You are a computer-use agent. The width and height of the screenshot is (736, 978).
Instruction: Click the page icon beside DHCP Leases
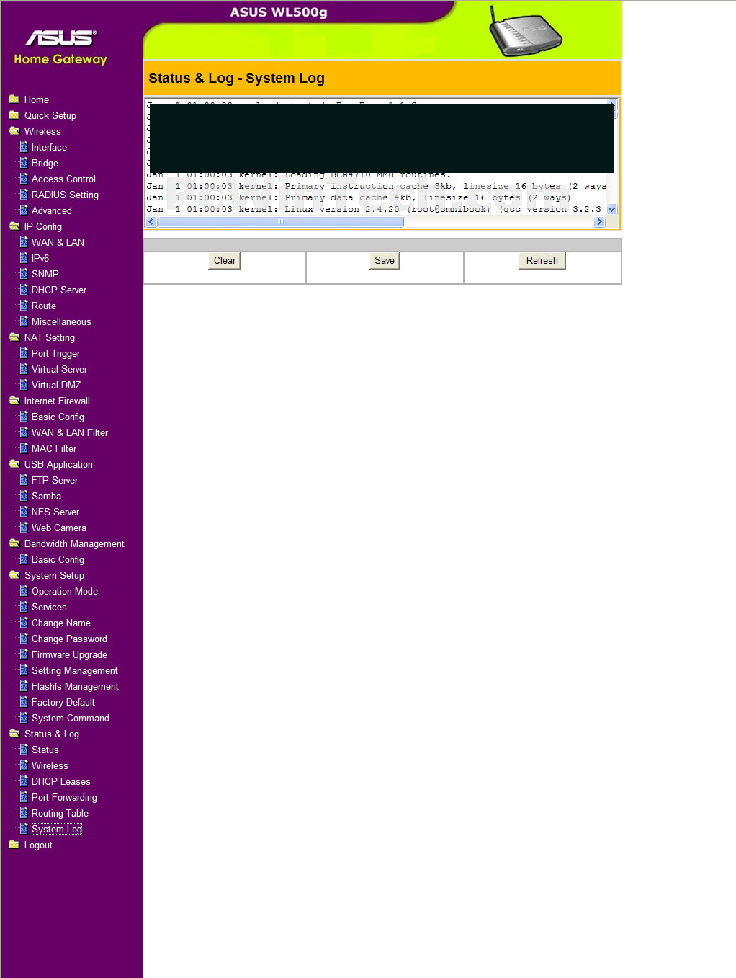(x=24, y=781)
